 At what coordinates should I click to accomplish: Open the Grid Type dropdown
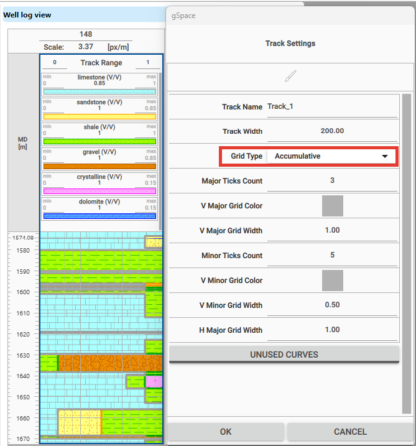tap(331, 156)
